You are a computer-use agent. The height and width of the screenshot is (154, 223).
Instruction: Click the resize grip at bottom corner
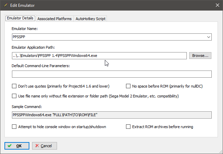221,152
